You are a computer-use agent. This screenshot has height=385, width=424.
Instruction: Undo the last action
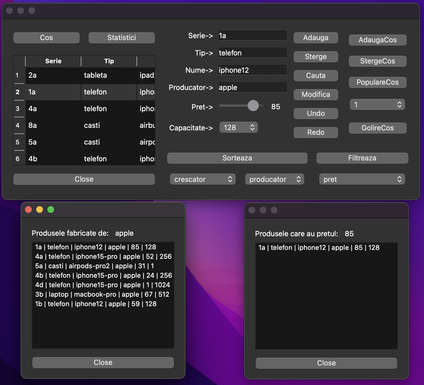pyautogui.click(x=316, y=113)
